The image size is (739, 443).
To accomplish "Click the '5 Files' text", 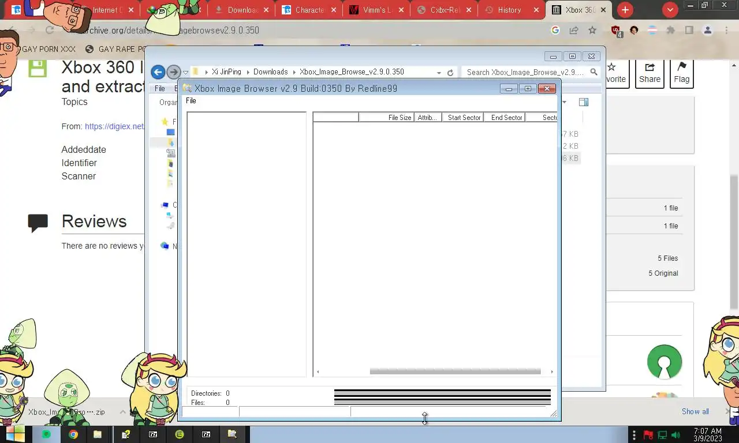I will 667,258.
